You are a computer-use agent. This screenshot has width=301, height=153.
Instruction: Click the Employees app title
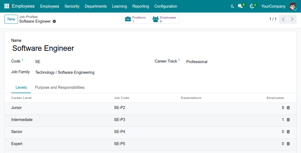[x=23, y=6]
